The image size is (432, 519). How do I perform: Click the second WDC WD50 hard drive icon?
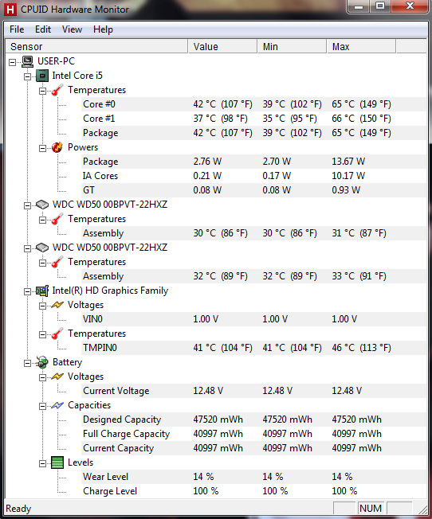pyautogui.click(x=42, y=248)
